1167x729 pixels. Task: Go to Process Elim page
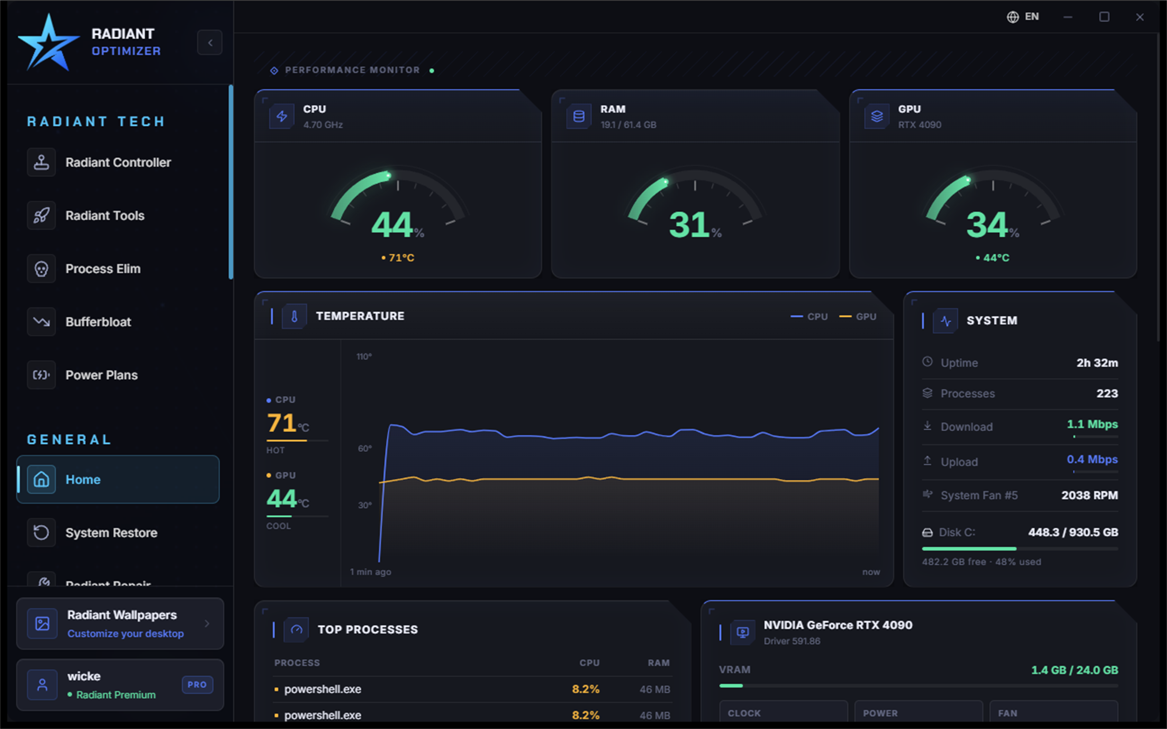coord(118,269)
